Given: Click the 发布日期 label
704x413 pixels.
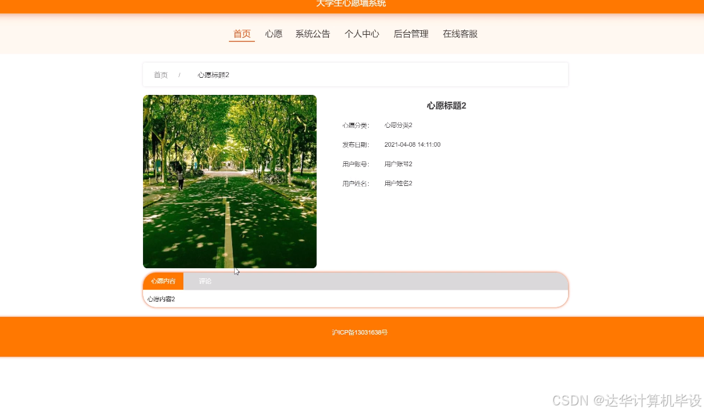Looking at the screenshot, I should (x=355, y=145).
